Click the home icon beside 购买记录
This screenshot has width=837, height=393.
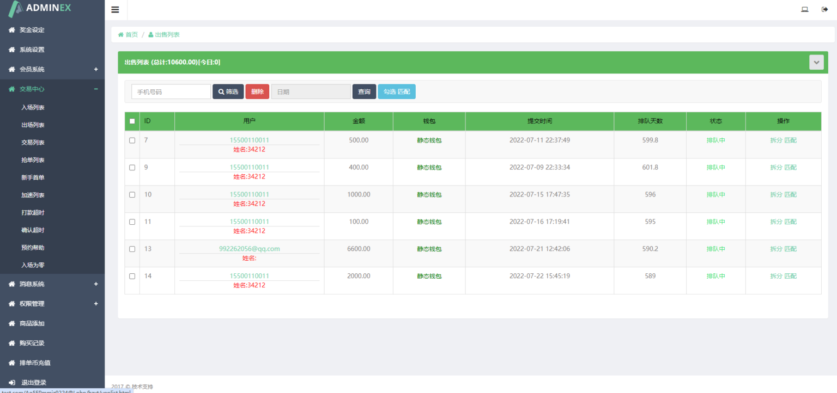coord(11,343)
